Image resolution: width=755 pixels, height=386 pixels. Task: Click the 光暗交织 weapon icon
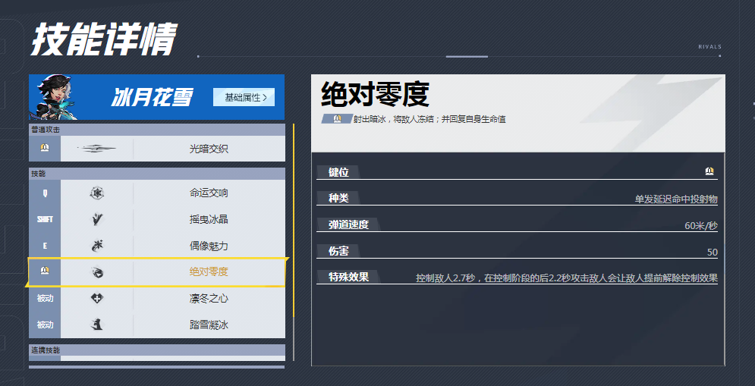point(97,149)
